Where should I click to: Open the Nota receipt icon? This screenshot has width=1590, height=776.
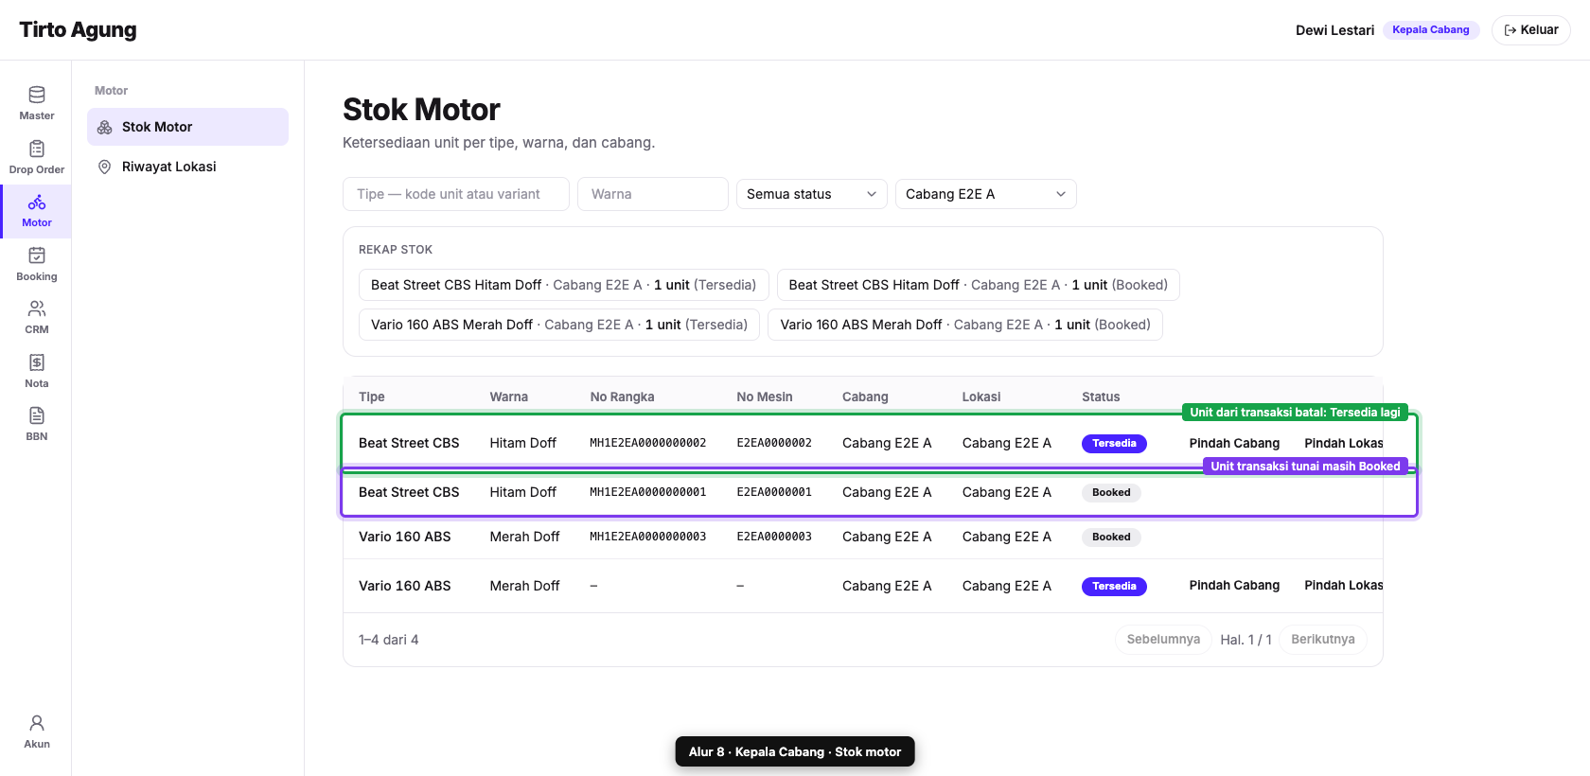point(37,362)
